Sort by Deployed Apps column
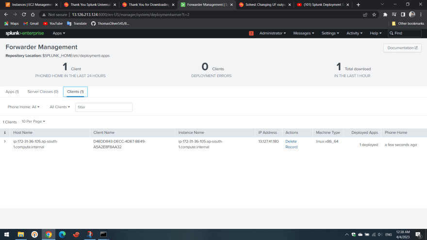 pos(364,132)
